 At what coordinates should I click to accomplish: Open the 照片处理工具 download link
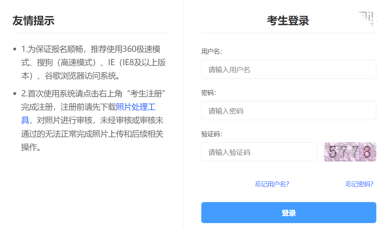(135, 107)
